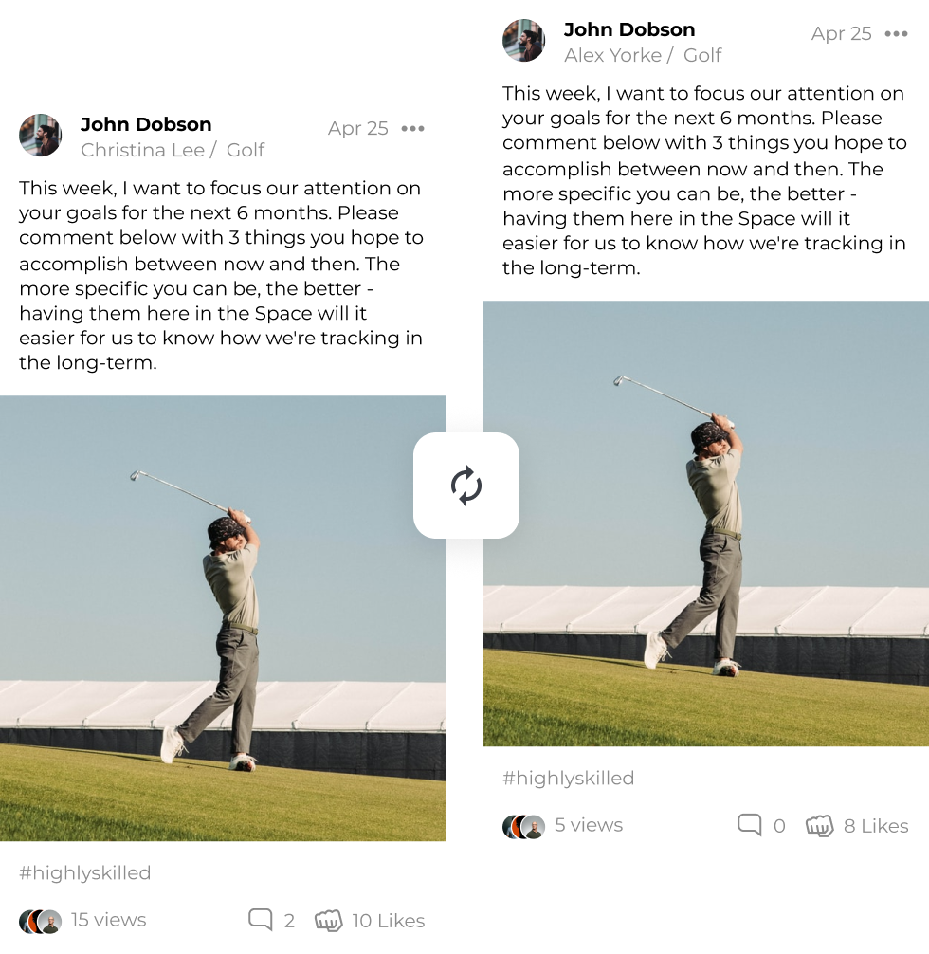
Task: Open the #highlyskilled hashtag on right post
Action: 568,778
